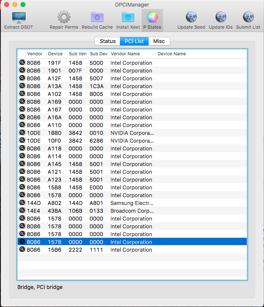Image resolution: width=264 pixels, height=307 pixels.
Task: Select Samsung Electr... vendor name
Action: 132,203
